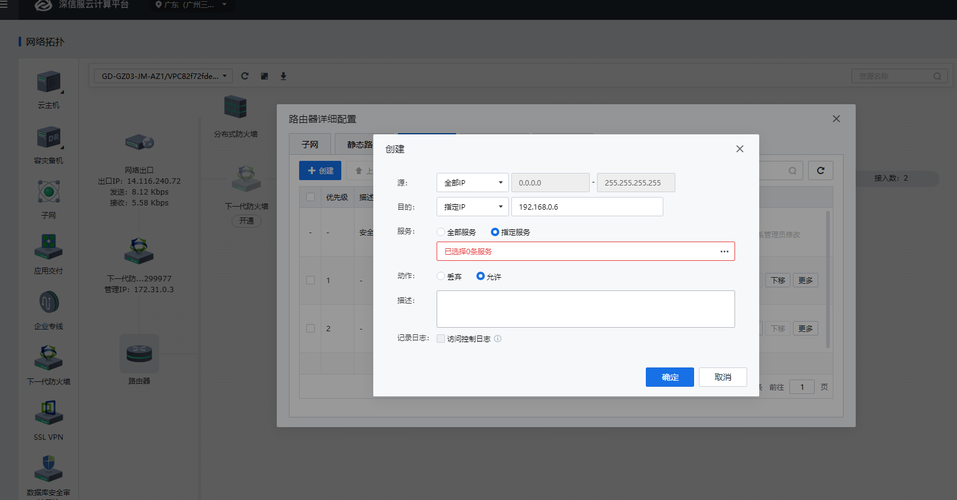Select the 应用交付 application delivery icon
The height and width of the screenshot is (500, 957).
(48, 247)
